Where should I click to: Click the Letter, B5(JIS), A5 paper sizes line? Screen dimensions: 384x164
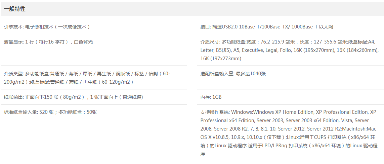pos(290,50)
